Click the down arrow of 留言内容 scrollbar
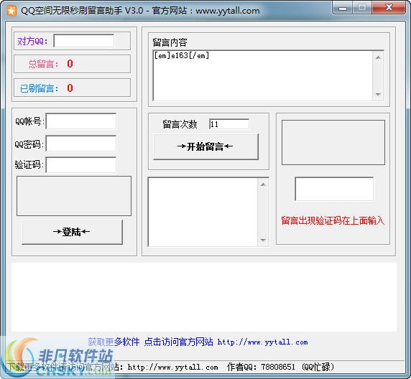The image size is (411, 379). tap(378, 94)
